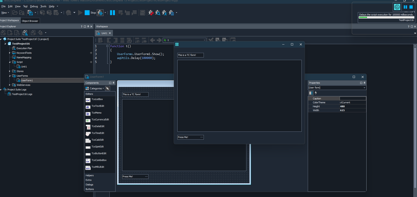Collapse the UserForms tree node
This screenshot has width=417, height=197.
pyautogui.click(x=10, y=76)
